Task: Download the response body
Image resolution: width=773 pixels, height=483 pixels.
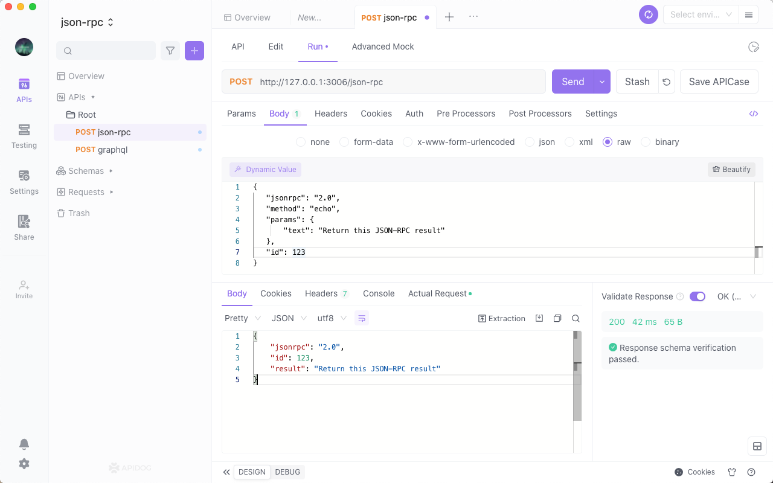Action: pyautogui.click(x=539, y=318)
